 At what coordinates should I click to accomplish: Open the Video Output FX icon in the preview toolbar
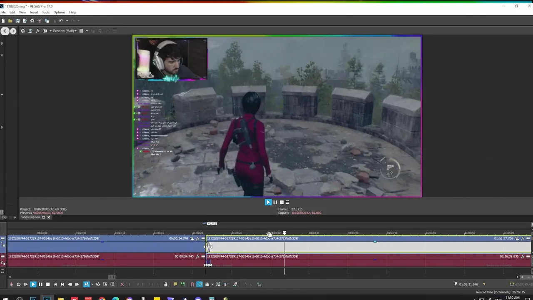click(37, 31)
